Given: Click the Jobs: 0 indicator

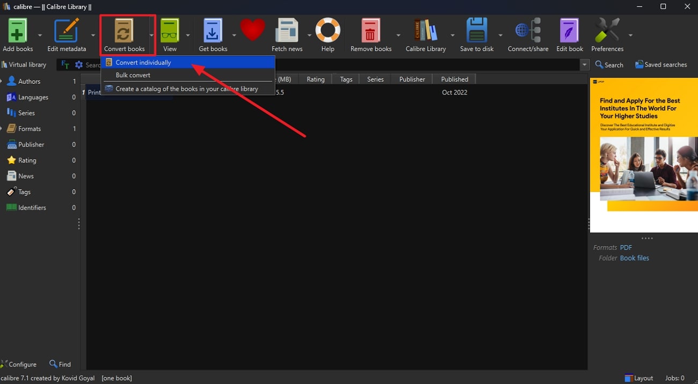Looking at the screenshot, I should pyautogui.click(x=675, y=378).
